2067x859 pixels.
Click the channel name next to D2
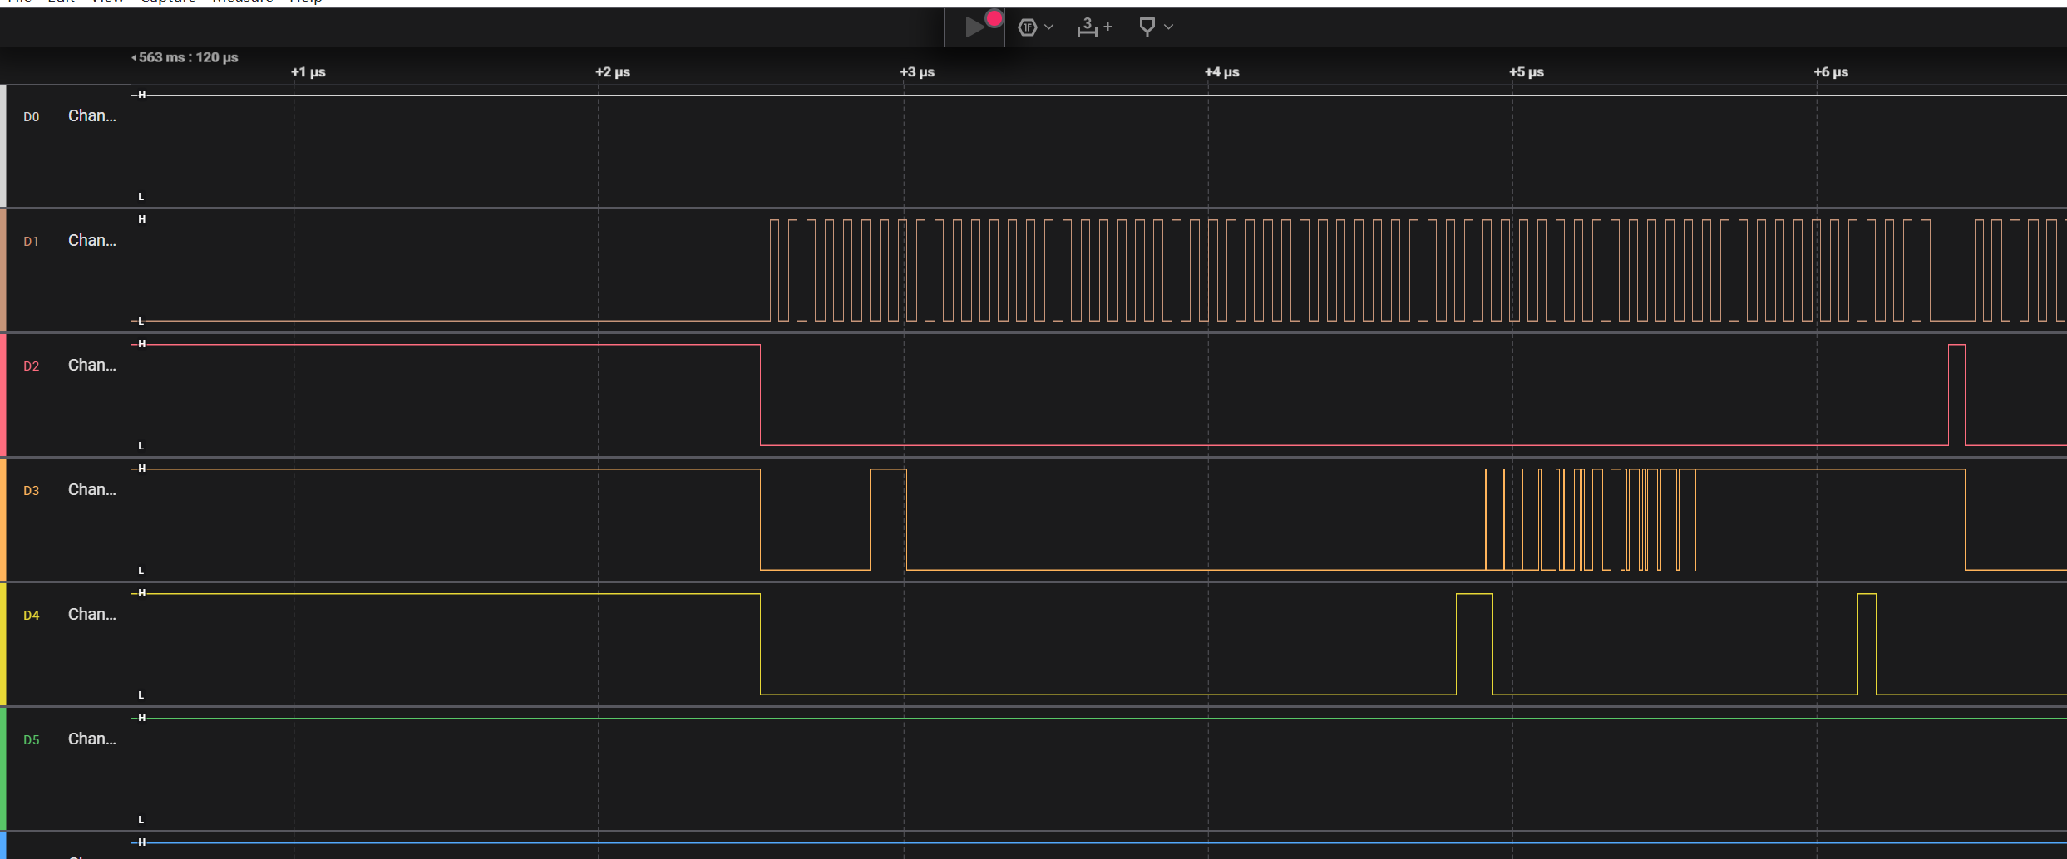pos(92,366)
